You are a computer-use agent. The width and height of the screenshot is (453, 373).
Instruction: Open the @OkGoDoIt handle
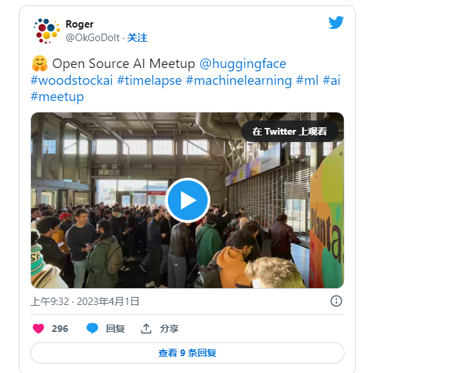pyautogui.click(x=92, y=38)
